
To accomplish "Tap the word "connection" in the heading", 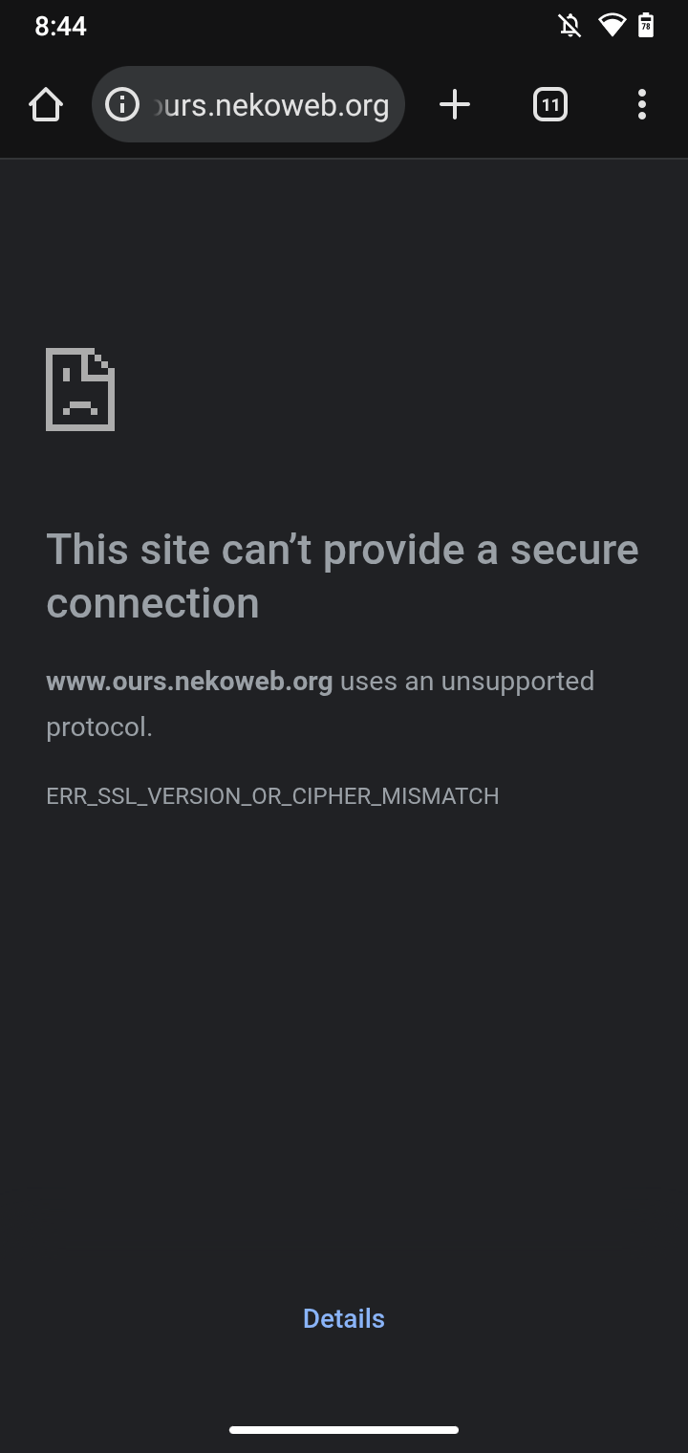I will click(x=153, y=603).
